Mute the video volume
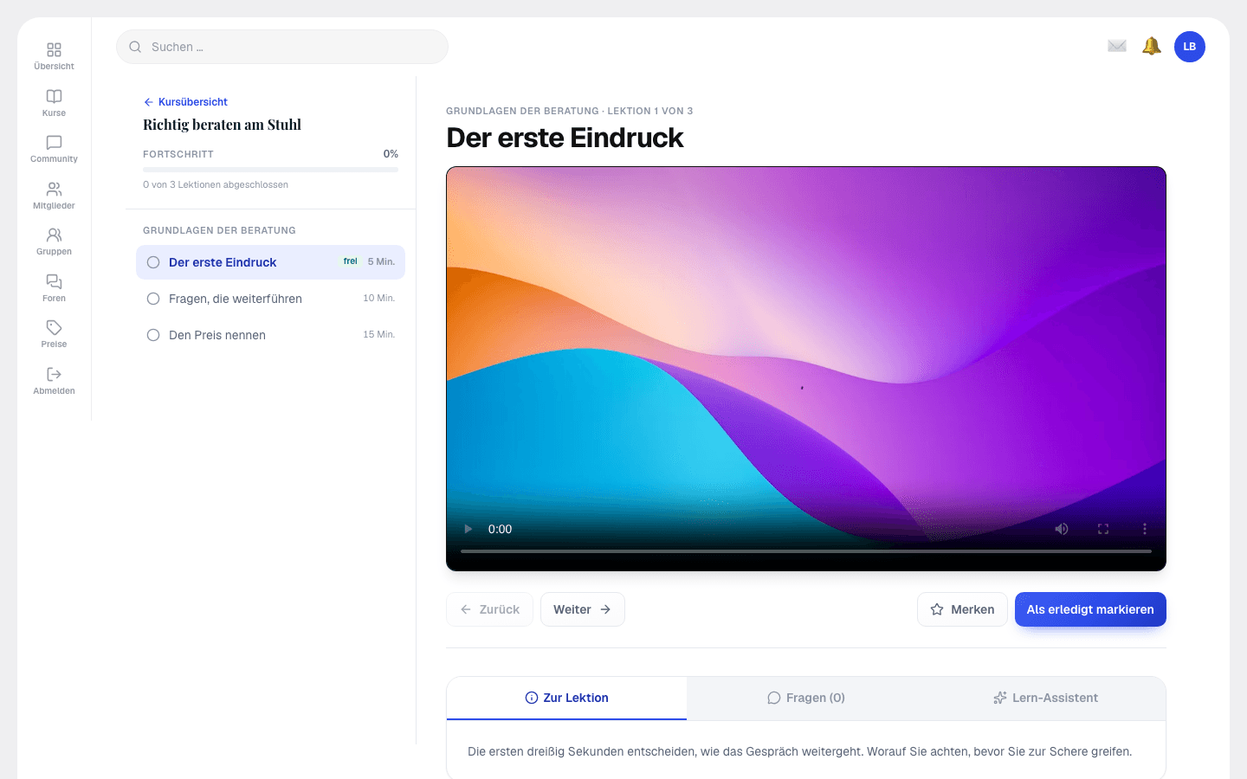This screenshot has width=1247, height=779. [1062, 529]
